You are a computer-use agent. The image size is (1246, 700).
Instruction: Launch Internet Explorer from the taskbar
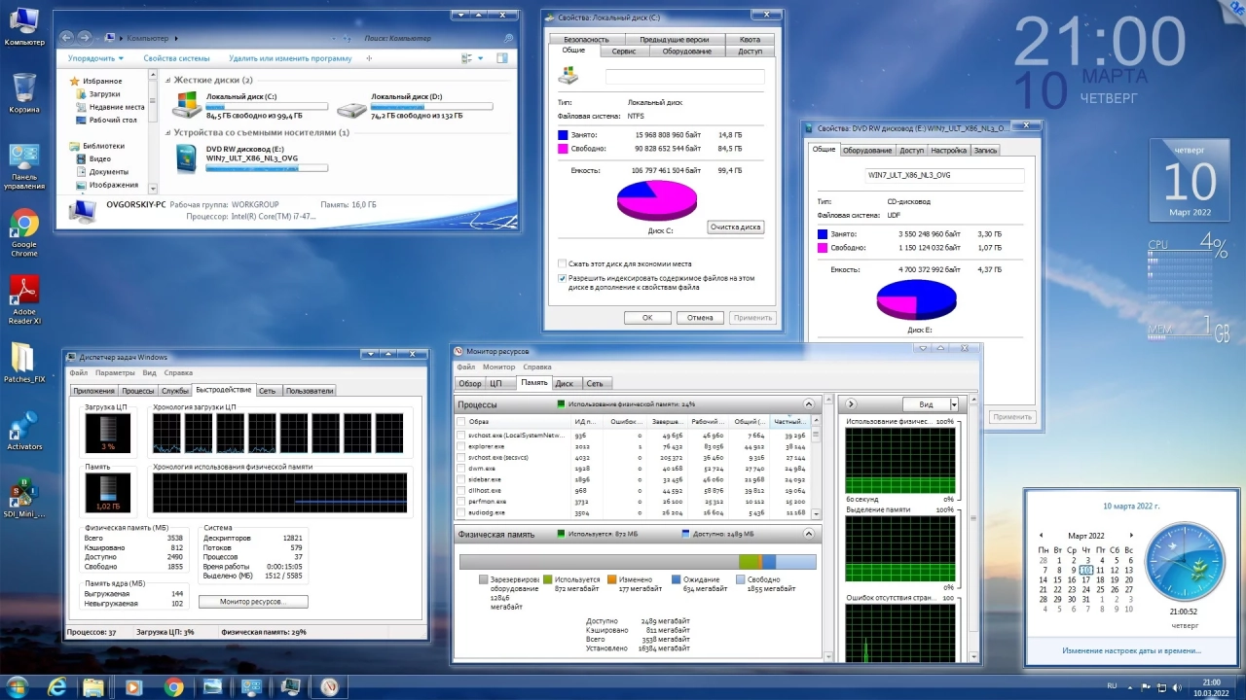click(57, 686)
